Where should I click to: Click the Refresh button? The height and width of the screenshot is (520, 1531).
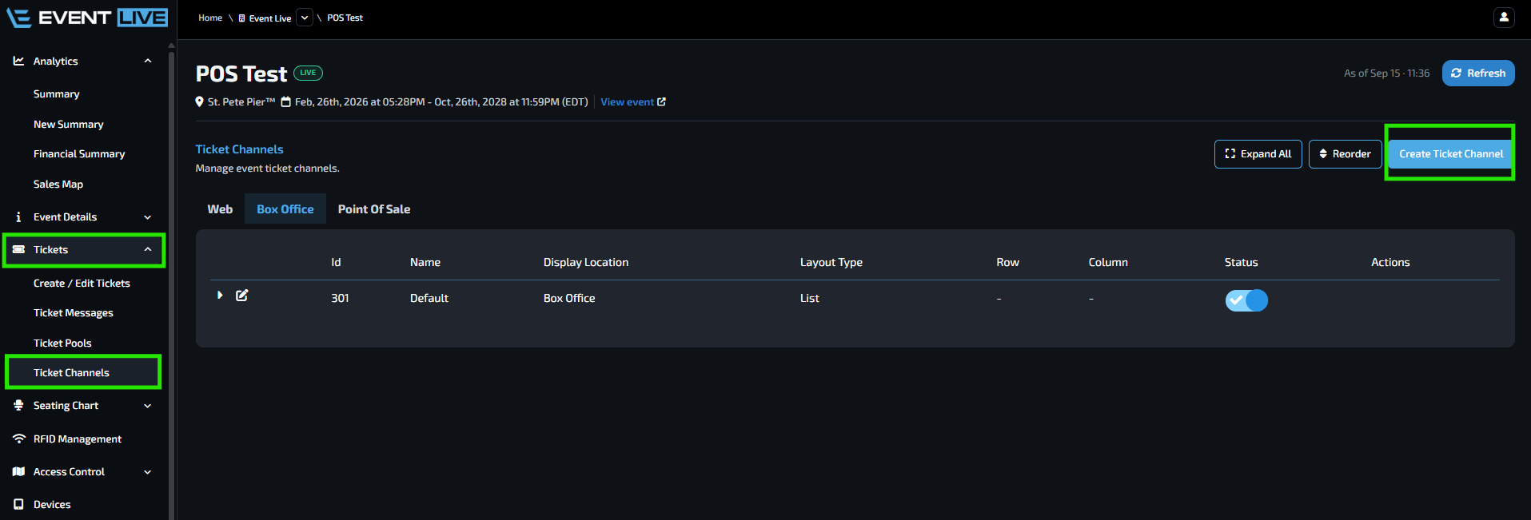[1478, 73]
